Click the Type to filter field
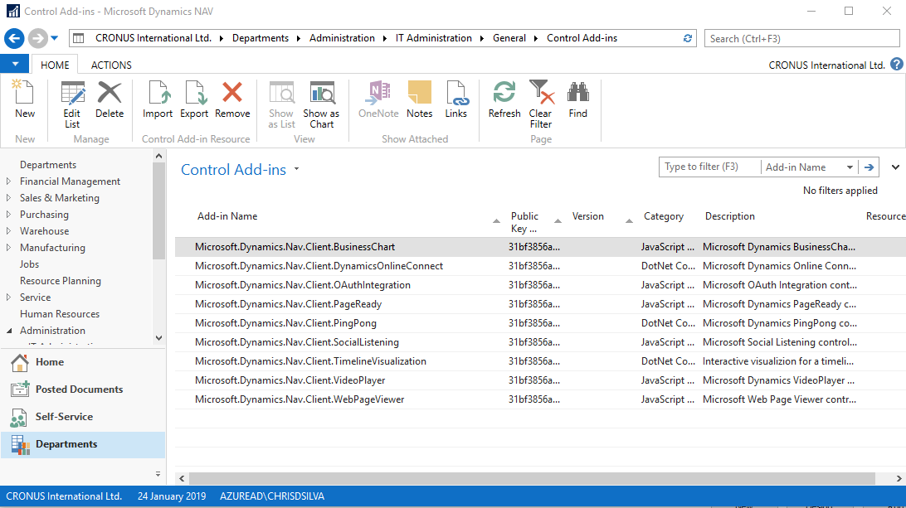The height and width of the screenshot is (508, 906). (709, 167)
